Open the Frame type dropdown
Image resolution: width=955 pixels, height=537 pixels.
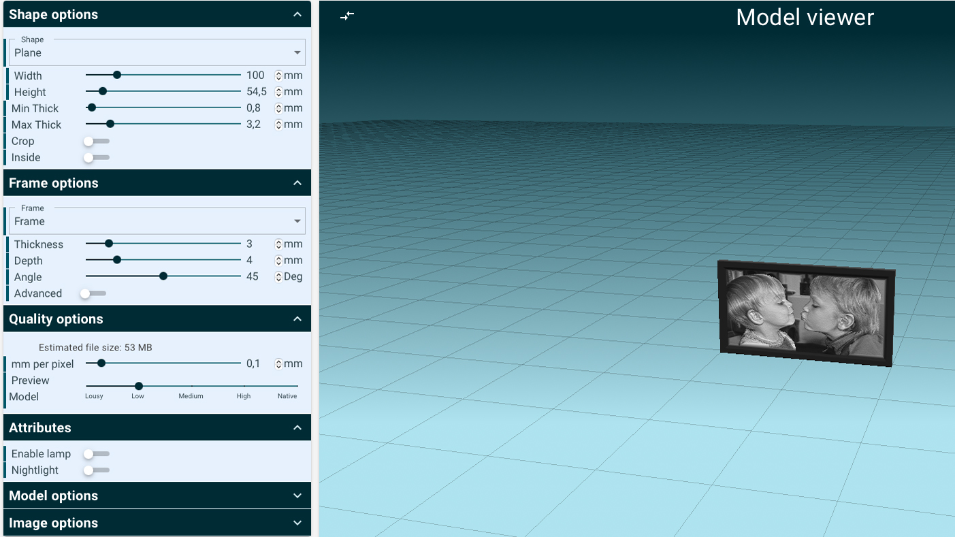[x=157, y=221]
